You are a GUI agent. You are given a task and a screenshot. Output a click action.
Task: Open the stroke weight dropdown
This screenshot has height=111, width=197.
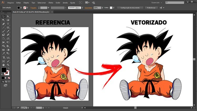coord(49,8)
